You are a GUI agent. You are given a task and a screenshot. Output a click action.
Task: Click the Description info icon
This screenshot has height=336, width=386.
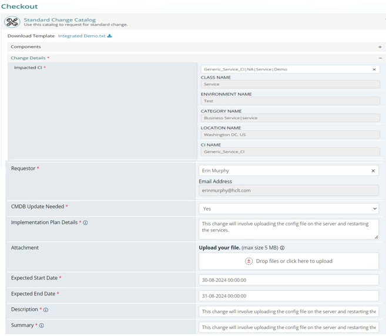pyautogui.click(x=46, y=310)
